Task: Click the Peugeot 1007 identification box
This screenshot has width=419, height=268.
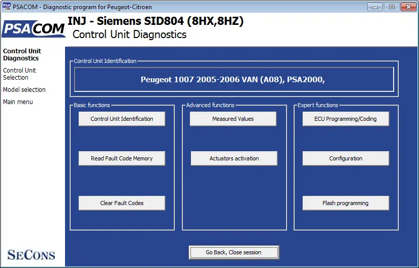Action: coord(234,80)
